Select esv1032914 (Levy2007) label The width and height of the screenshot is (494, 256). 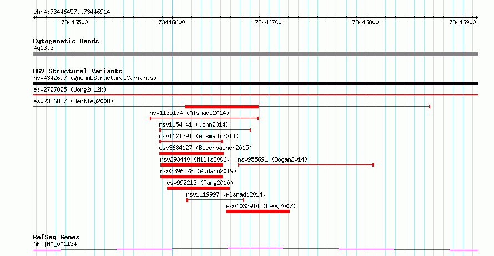click(261, 206)
